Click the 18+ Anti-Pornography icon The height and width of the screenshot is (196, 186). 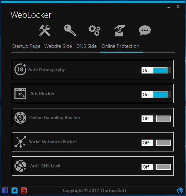click(20, 69)
